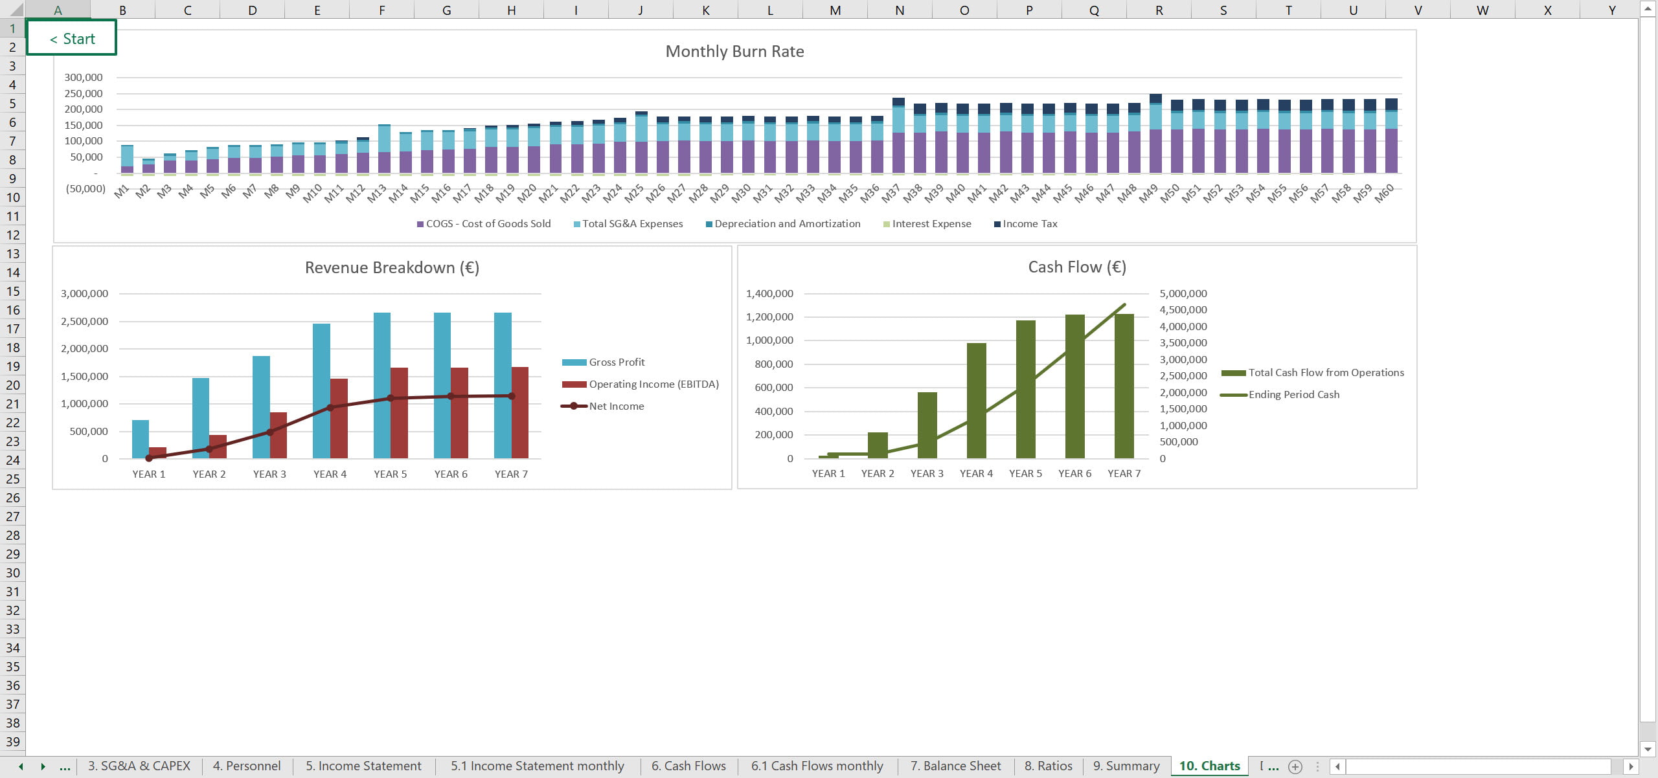
Task: Click the horizontal scrollbar right arrow
Action: pos(1631,766)
